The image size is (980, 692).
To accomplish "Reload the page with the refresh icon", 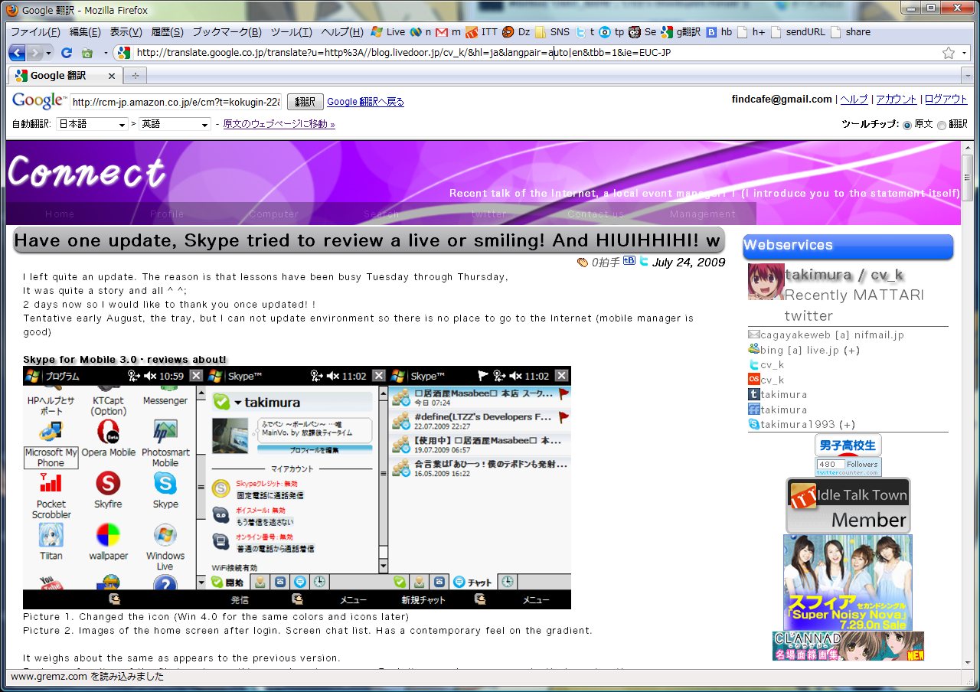I will [x=67, y=53].
